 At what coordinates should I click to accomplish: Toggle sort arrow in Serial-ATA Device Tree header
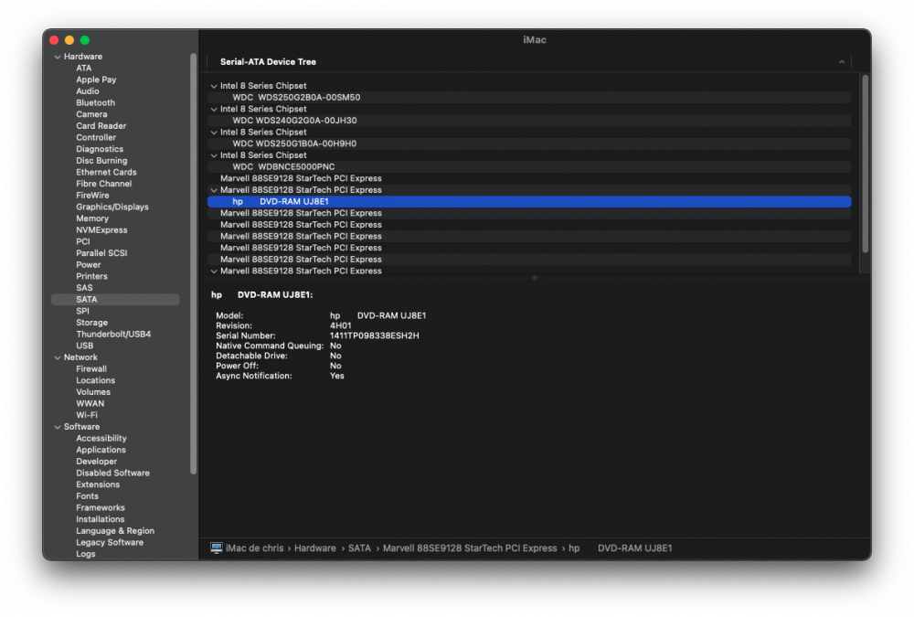(x=842, y=62)
